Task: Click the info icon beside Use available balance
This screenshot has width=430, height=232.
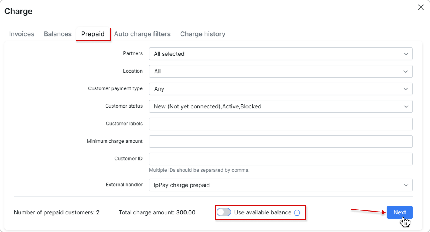Action: pyautogui.click(x=297, y=213)
